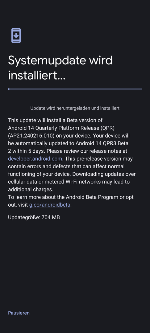Visit the g.co/androidbeta link
Image resolution: width=150 pixels, height=333 pixels.
[x=50, y=205]
